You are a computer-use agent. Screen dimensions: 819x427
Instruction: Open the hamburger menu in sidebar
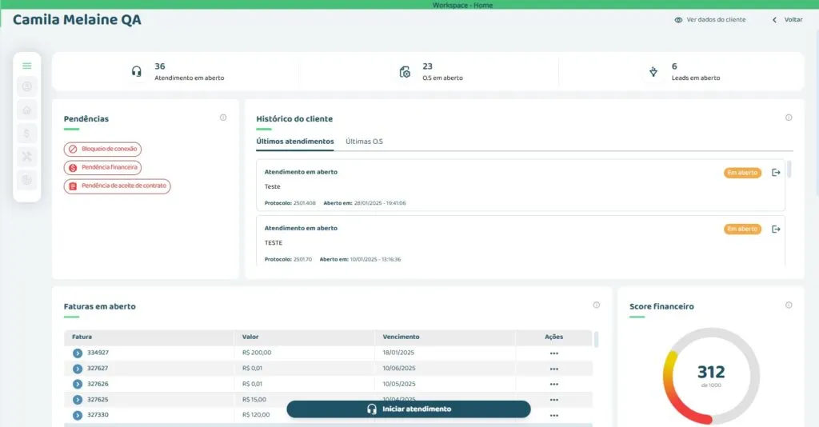[x=27, y=66]
